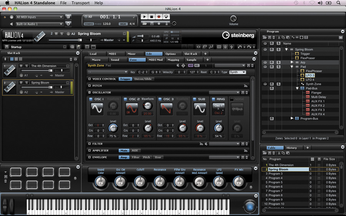Click the ABS button in Synth Zone
Screen dimensions: 346x216
pyautogui.click(x=190, y=65)
